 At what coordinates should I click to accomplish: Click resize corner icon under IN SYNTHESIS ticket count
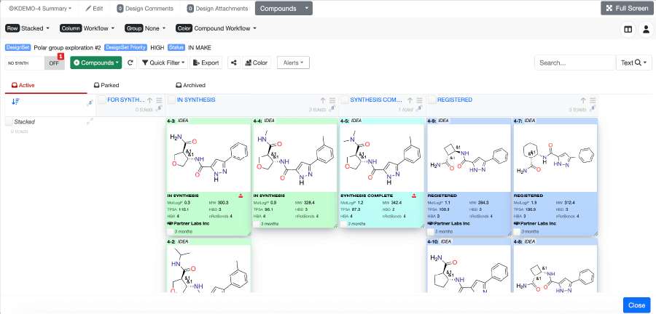333,109
